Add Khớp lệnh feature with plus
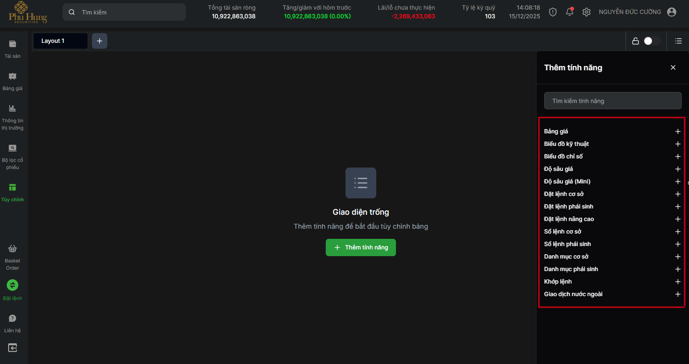Screen dimensions: 689x364 [x=677, y=282]
